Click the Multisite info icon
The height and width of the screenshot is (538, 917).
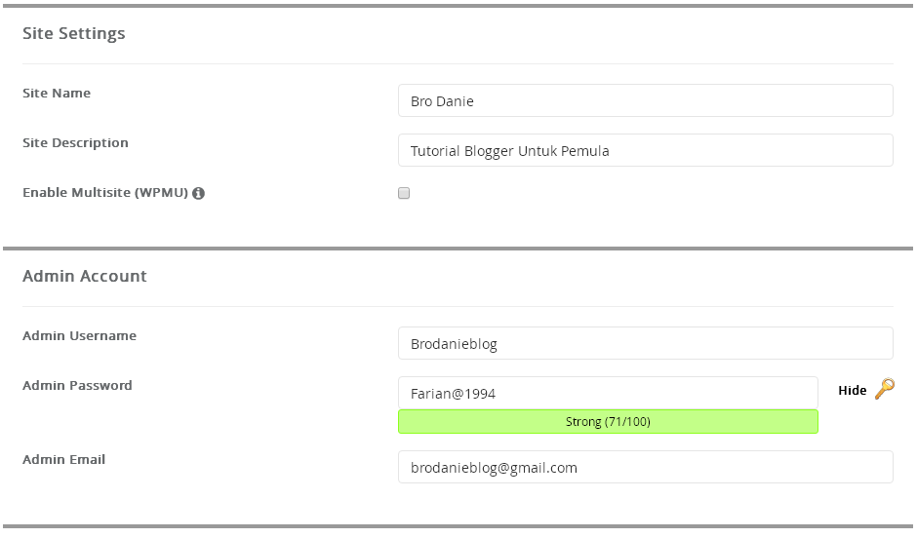(x=198, y=193)
